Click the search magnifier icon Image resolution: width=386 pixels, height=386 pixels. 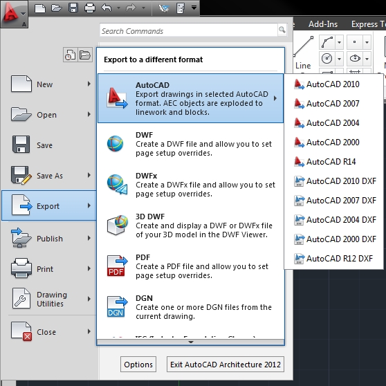pyautogui.click(x=282, y=30)
